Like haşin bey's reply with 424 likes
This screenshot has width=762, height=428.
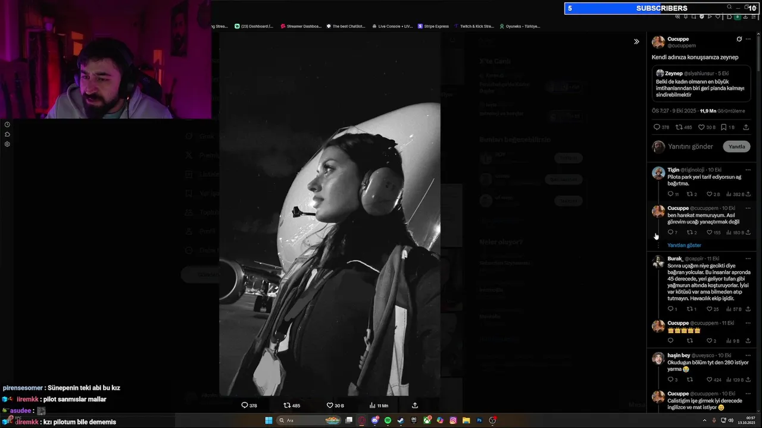(710, 379)
